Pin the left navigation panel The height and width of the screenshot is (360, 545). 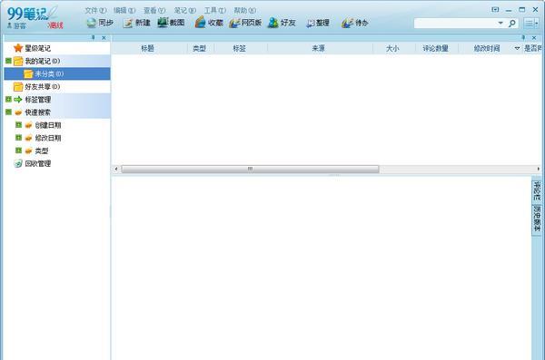click(94, 37)
